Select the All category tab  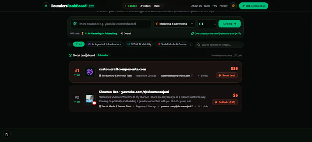(79, 44)
